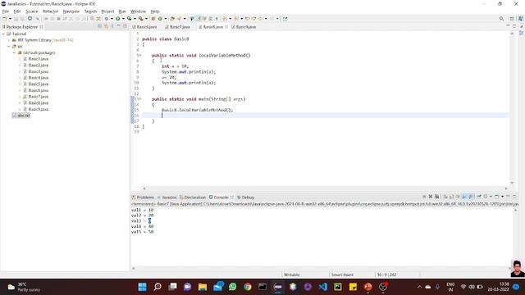Open File Explorer from the taskbar
This screenshot has width=525, height=295.
click(203, 287)
